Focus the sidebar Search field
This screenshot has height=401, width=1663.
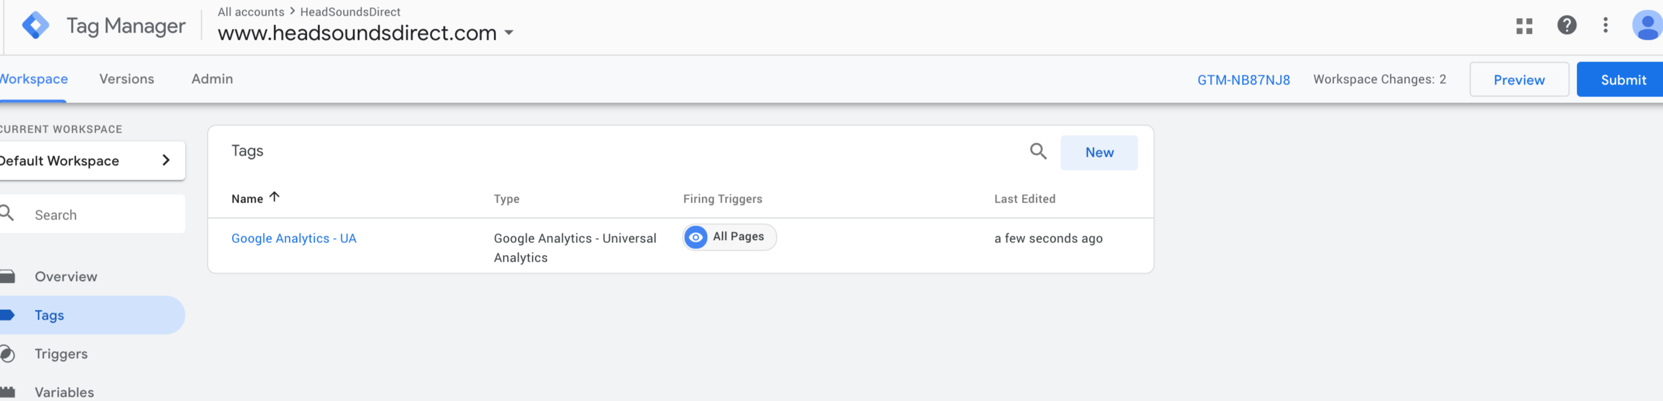click(92, 215)
